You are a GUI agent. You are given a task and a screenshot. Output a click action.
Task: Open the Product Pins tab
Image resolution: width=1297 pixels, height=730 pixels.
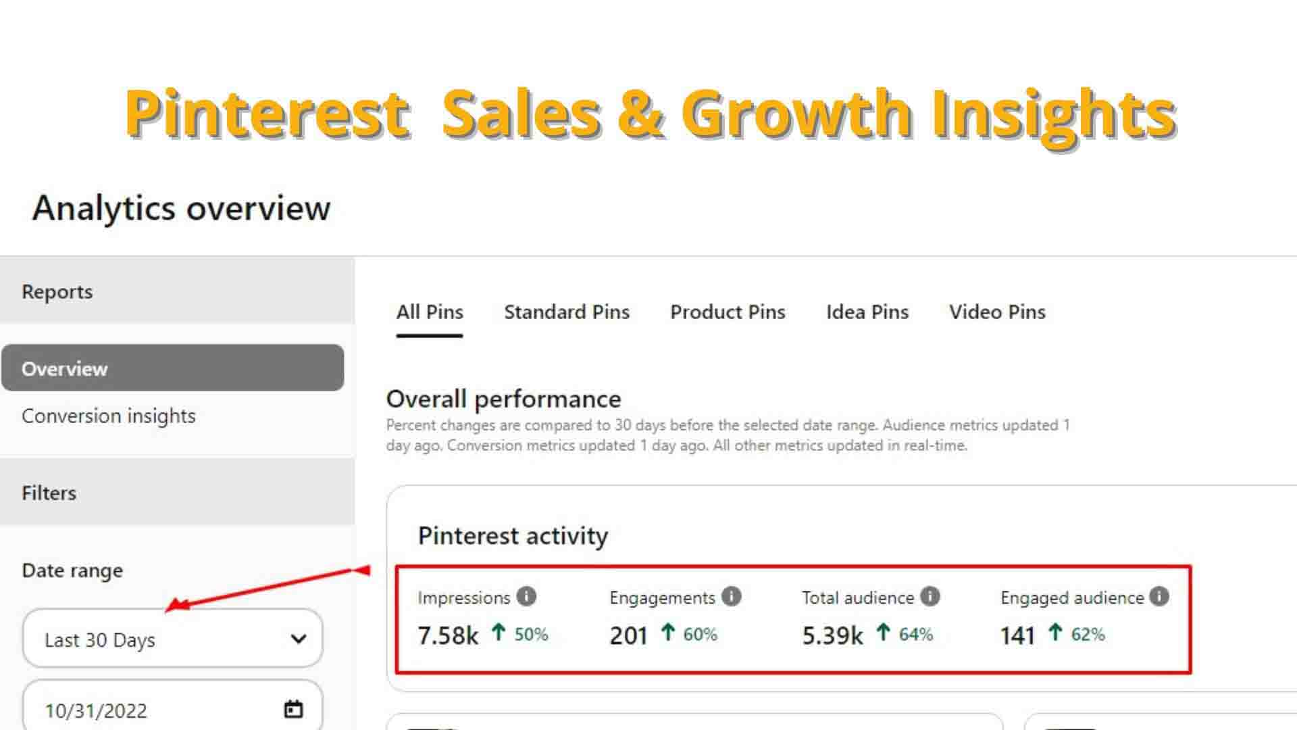[x=728, y=312]
